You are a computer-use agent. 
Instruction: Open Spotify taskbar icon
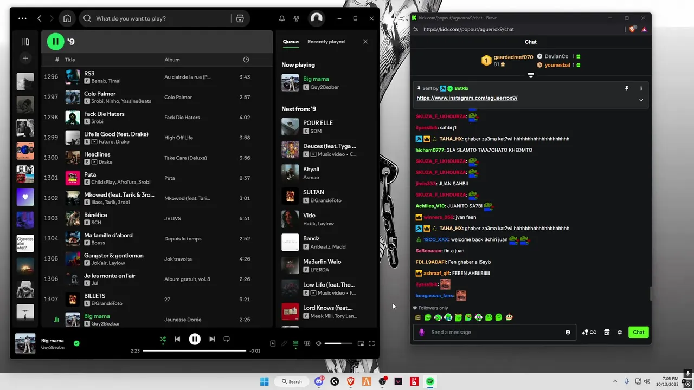pos(430,381)
